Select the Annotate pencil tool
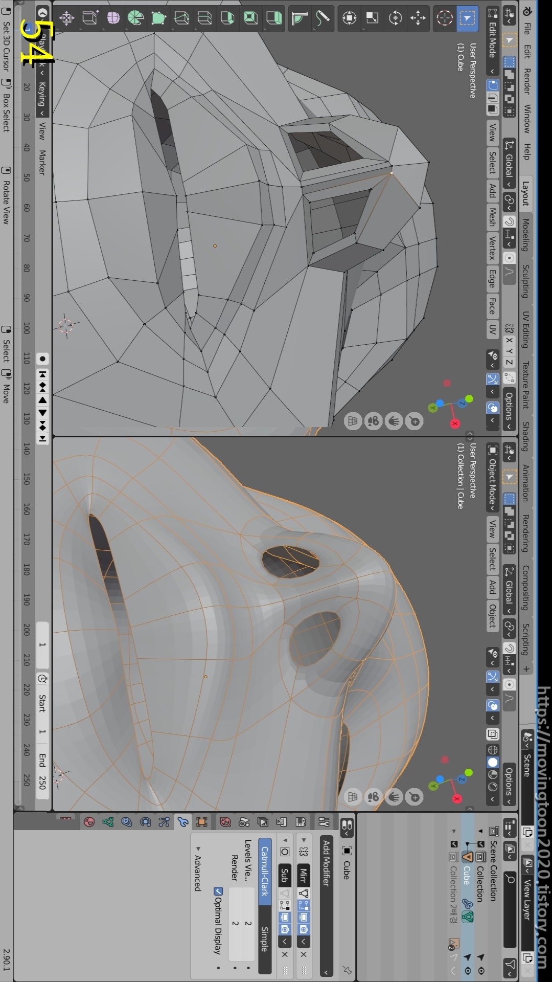 click(323, 18)
